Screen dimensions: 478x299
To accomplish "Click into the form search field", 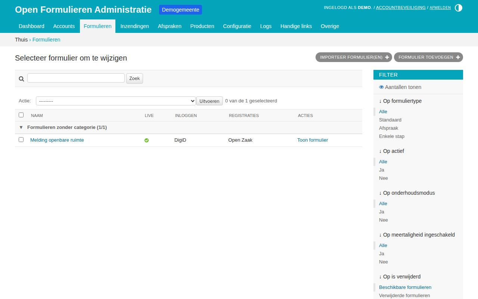I will [x=76, y=78].
